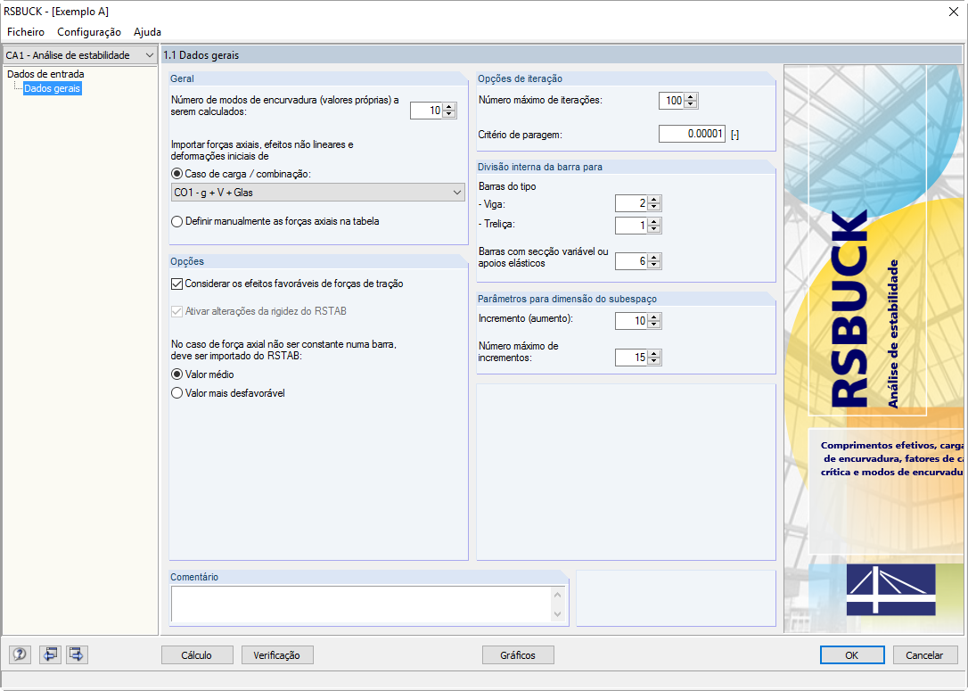Open CO1 - g + V + Glas combo box
This screenshot has width=968, height=691.
tap(317, 192)
